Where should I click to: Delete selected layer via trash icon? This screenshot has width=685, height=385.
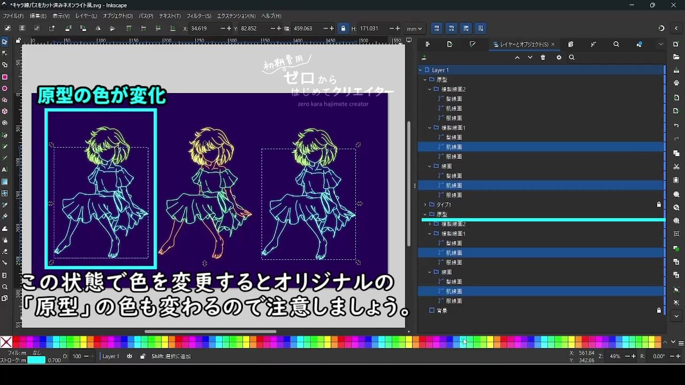[543, 57]
